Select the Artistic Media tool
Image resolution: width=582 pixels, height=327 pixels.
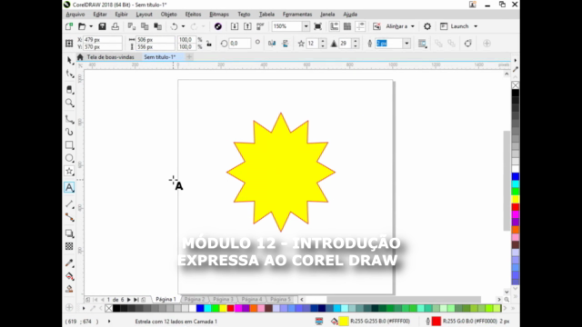69,132
